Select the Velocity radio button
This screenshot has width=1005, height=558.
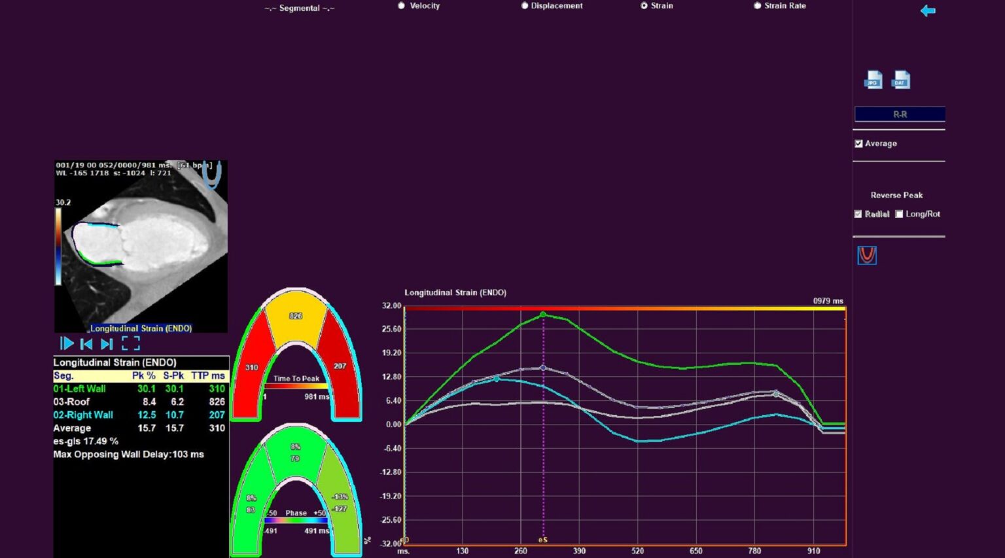point(402,6)
